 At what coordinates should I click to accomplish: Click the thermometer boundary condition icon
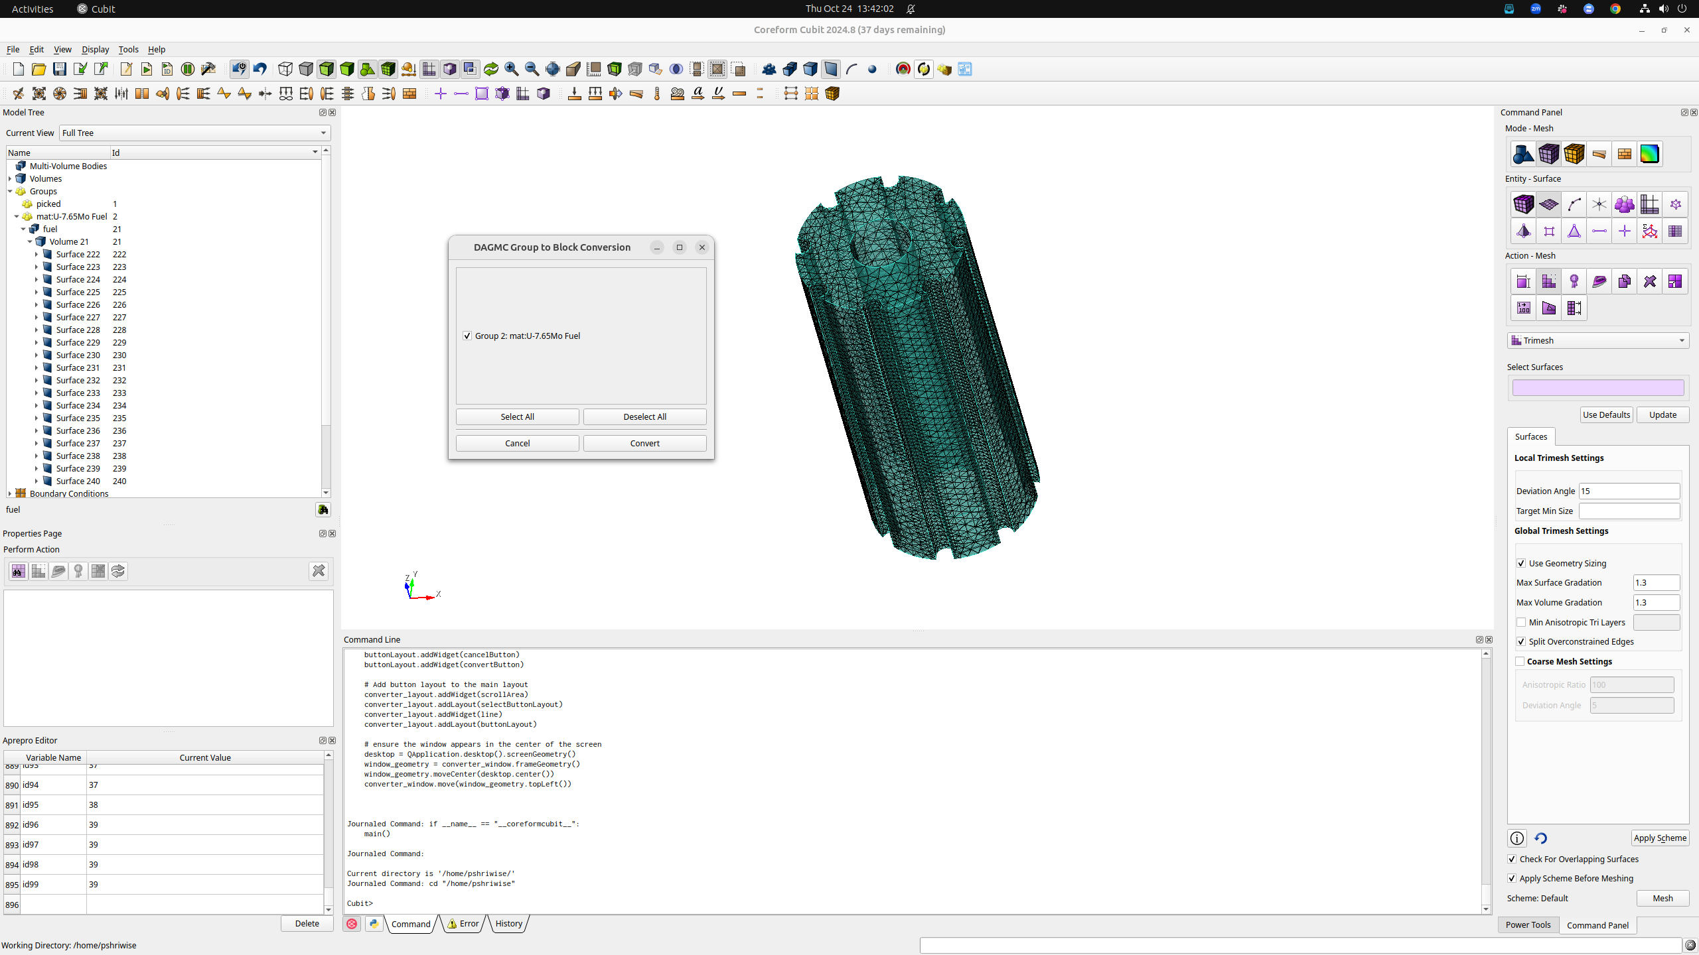(657, 94)
